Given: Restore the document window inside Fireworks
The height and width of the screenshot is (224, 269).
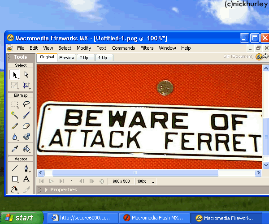Looking at the screenshot, I should [258, 48].
